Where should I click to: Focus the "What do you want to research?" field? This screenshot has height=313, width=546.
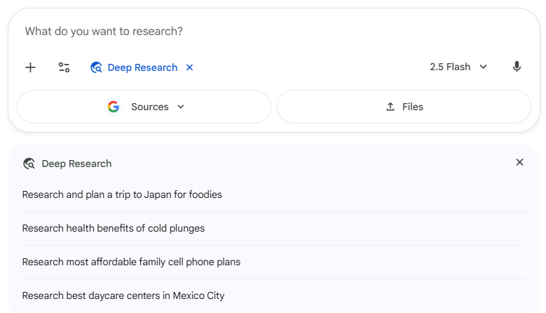tap(210, 32)
